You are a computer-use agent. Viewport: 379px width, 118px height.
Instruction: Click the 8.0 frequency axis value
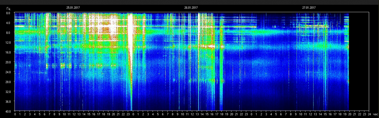click(8, 33)
